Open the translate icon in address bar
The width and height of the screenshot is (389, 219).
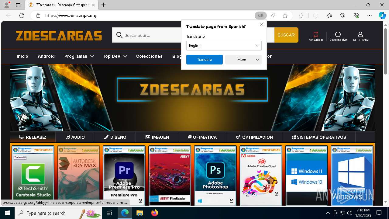click(x=260, y=16)
